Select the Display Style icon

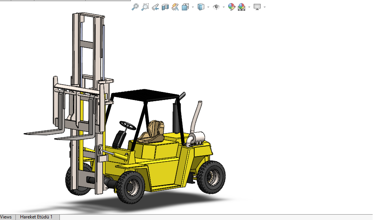tap(201, 7)
